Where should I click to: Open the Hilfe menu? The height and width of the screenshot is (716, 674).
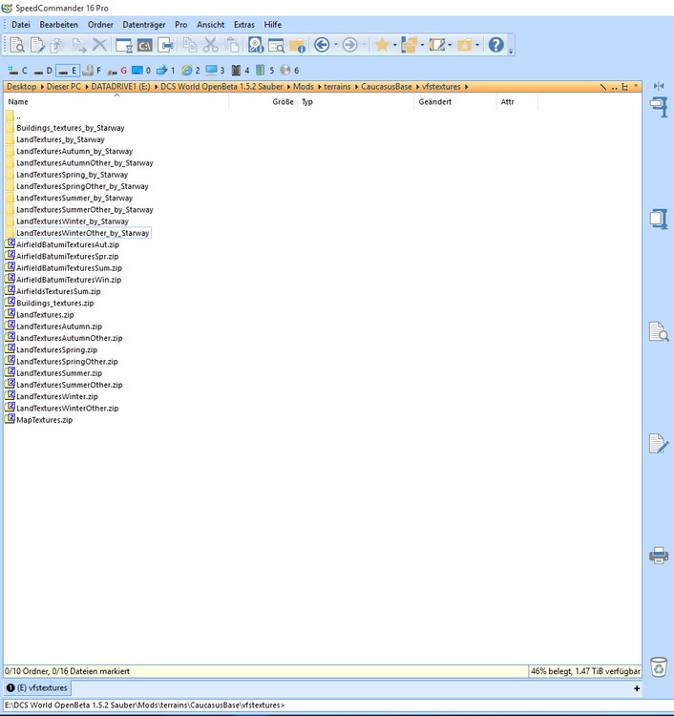pyautogui.click(x=273, y=25)
